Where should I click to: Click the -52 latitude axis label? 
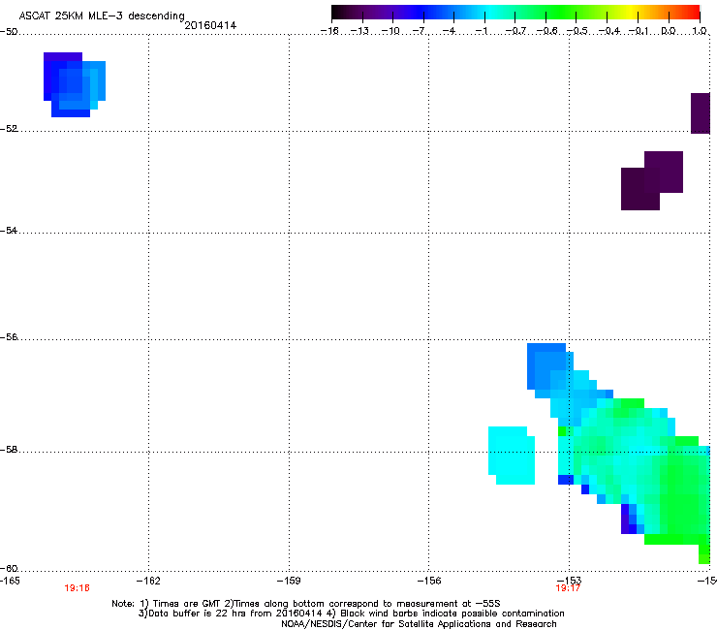click(x=9, y=129)
